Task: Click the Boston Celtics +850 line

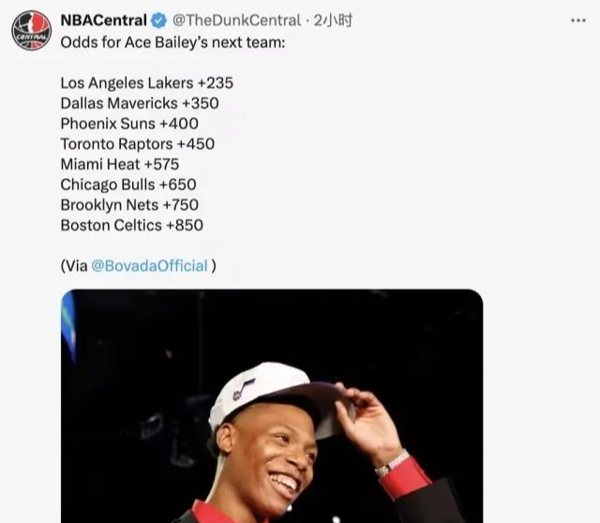Action: [x=131, y=225]
